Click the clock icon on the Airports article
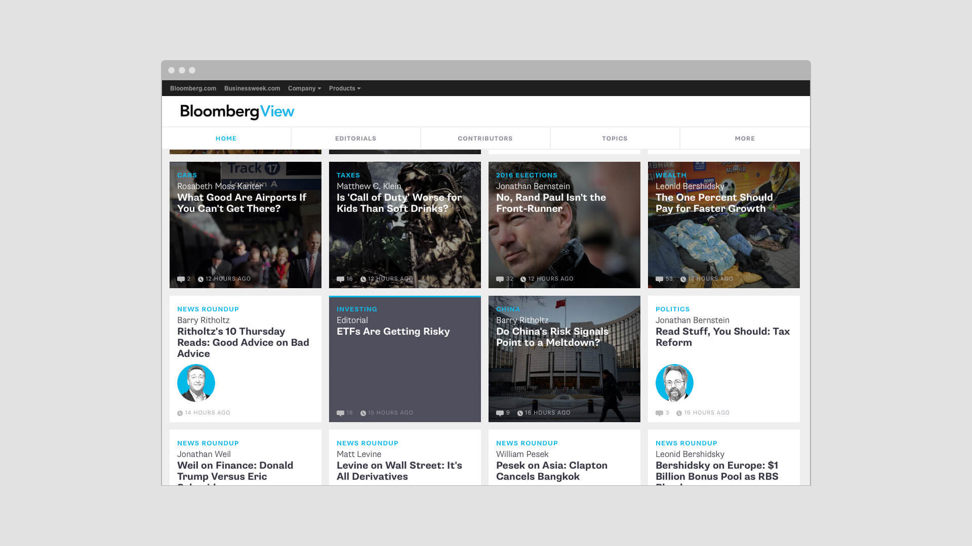972x546 pixels. 200,279
